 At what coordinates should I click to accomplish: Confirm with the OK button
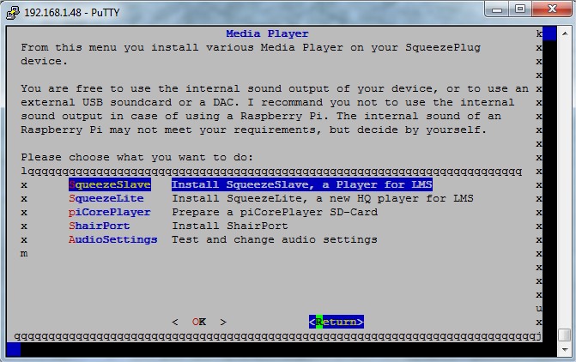[199, 322]
